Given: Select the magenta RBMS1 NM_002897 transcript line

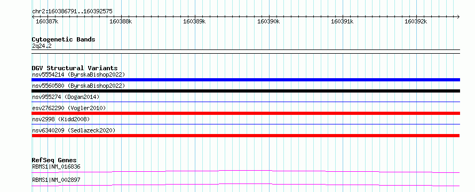Looking at the screenshot, I should [x=246, y=185].
